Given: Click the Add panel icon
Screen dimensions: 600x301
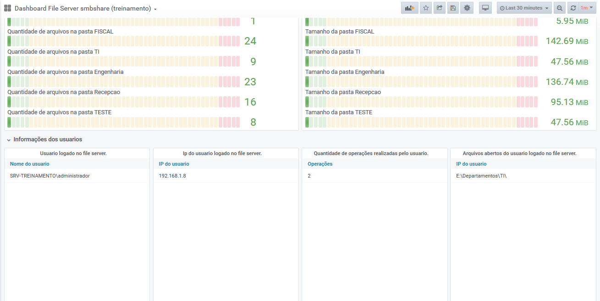Looking at the screenshot, I should 409,8.
